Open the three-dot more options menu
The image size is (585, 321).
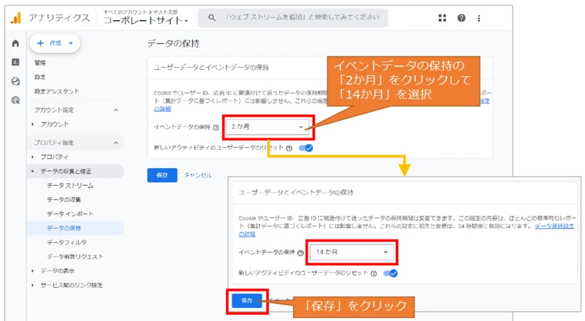coord(479,18)
